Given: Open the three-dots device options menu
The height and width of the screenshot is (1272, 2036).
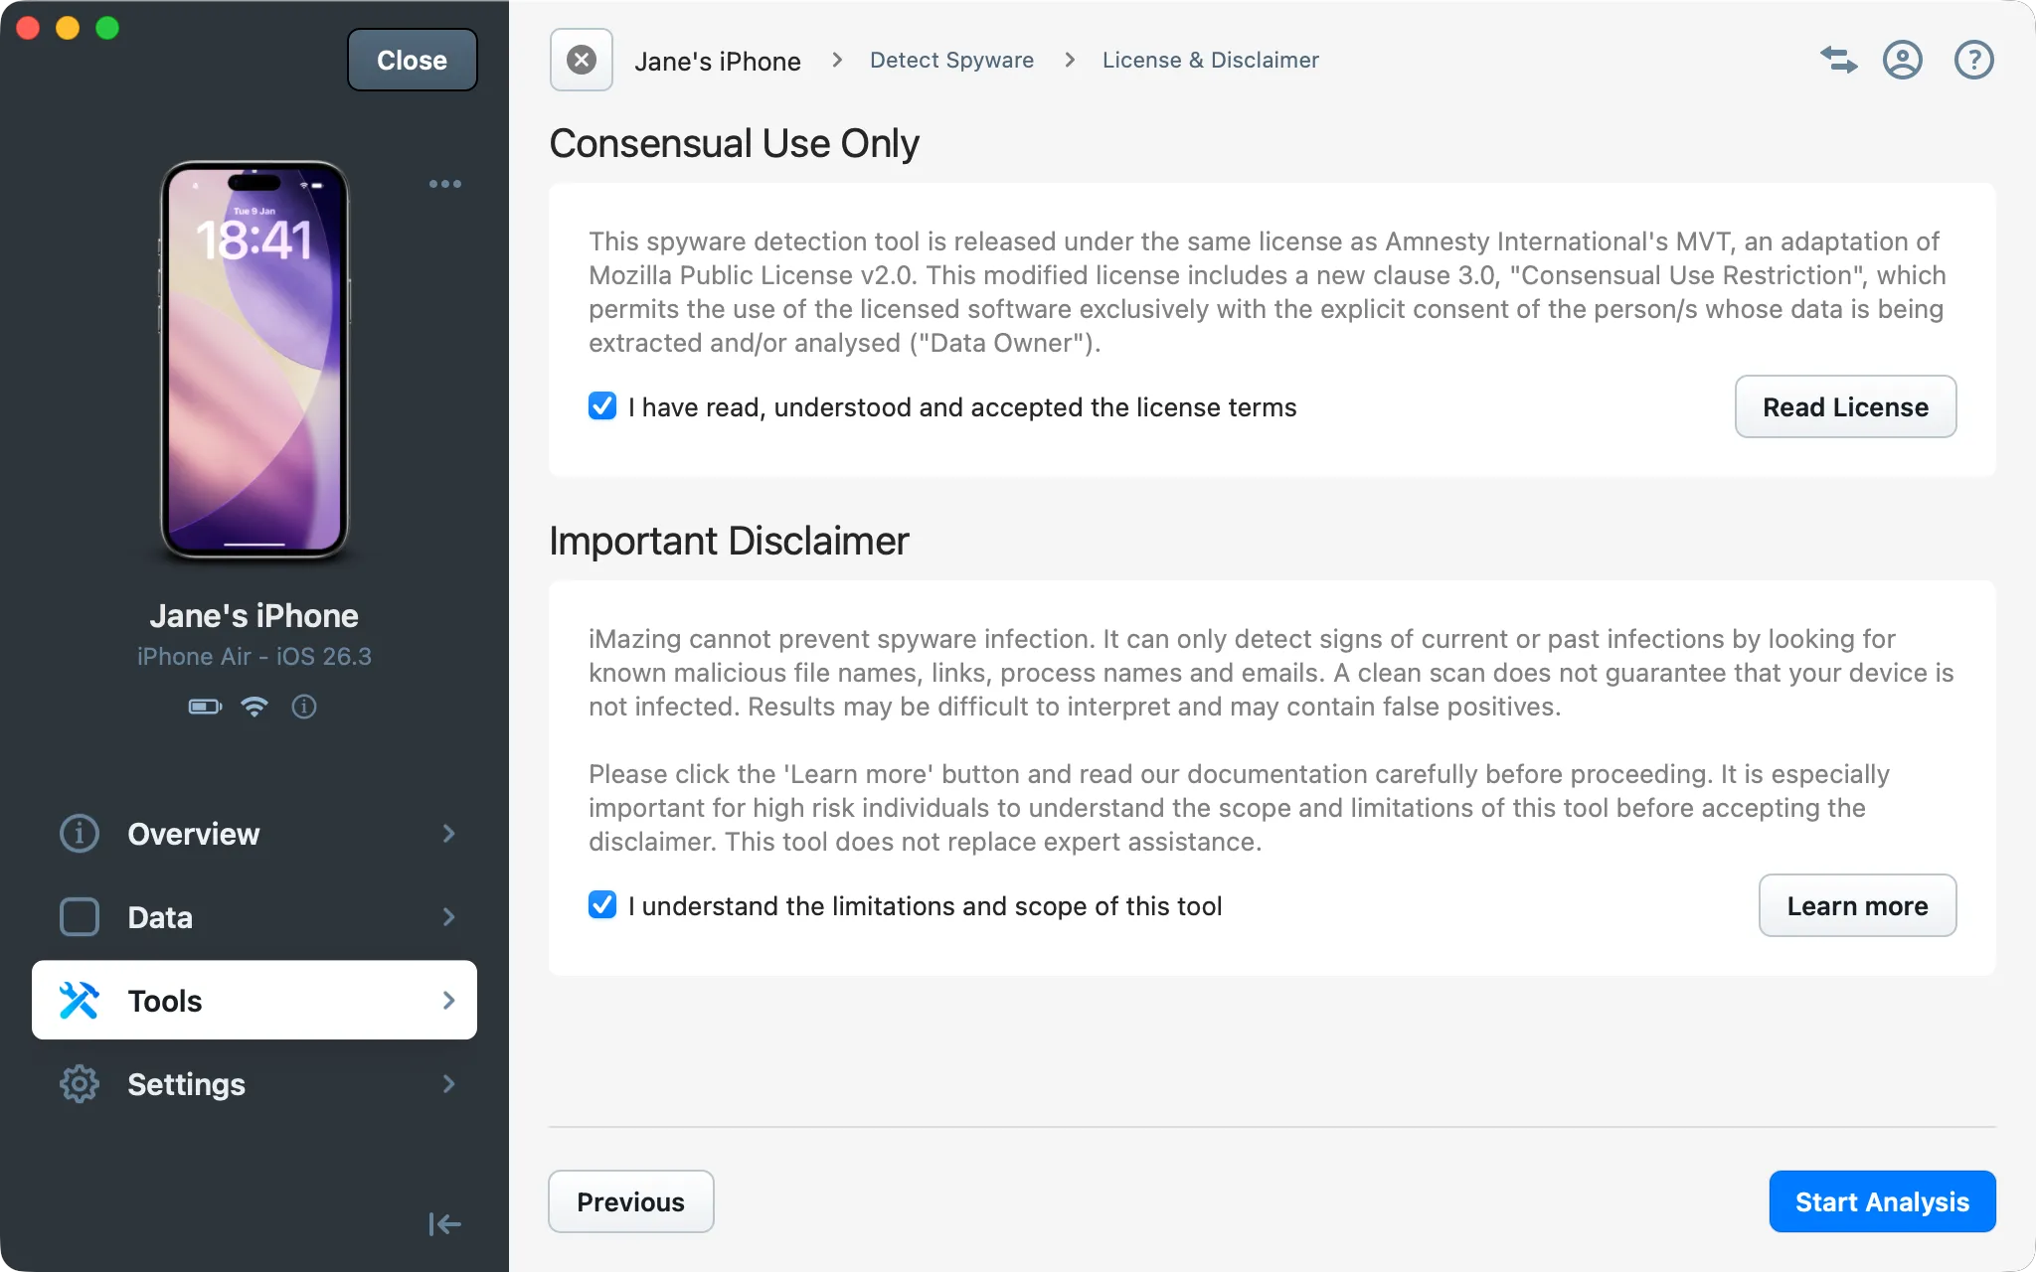Looking at the screenshot, I should click(x=444, y=184).
